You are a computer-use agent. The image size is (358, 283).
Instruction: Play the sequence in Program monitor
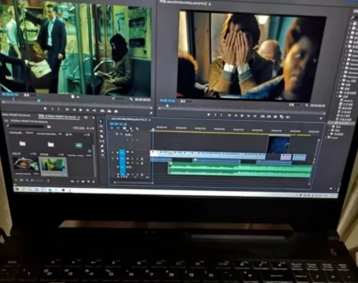click(242, 116)
